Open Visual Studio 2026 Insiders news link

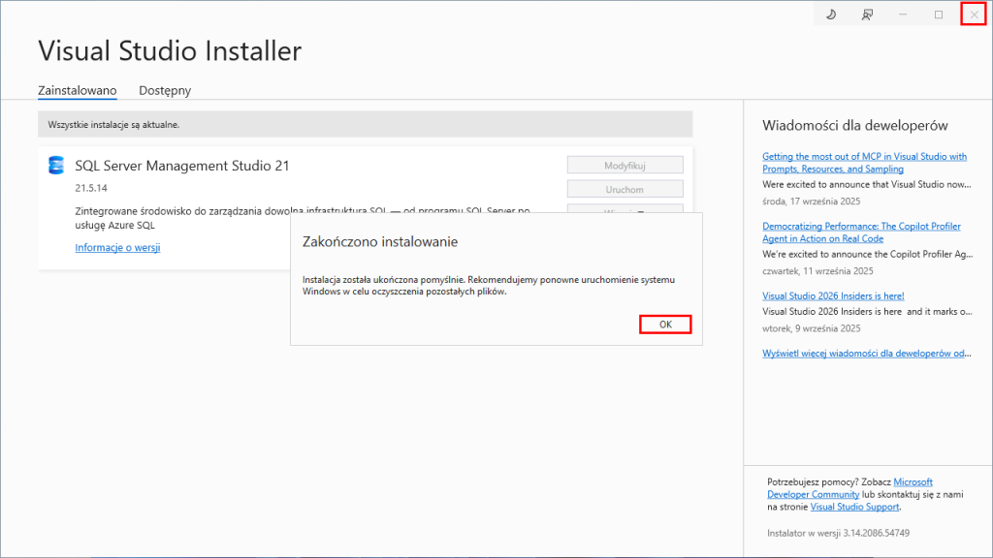[x=833, y=295]
